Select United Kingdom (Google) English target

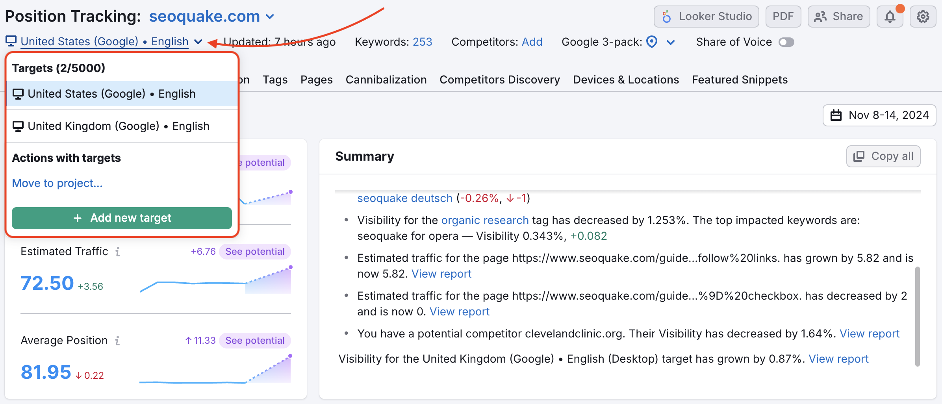[x=122, y=126]
